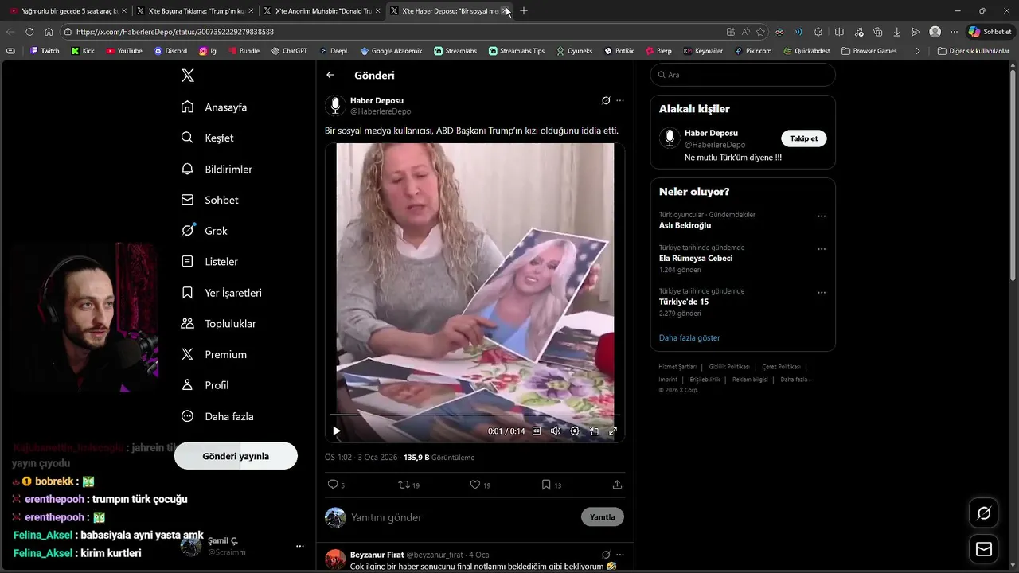The height and width of the screenshot is (573, 1019).
Task: Go back with the arrow beside Gönderi
Action: (x=330, y=75)
